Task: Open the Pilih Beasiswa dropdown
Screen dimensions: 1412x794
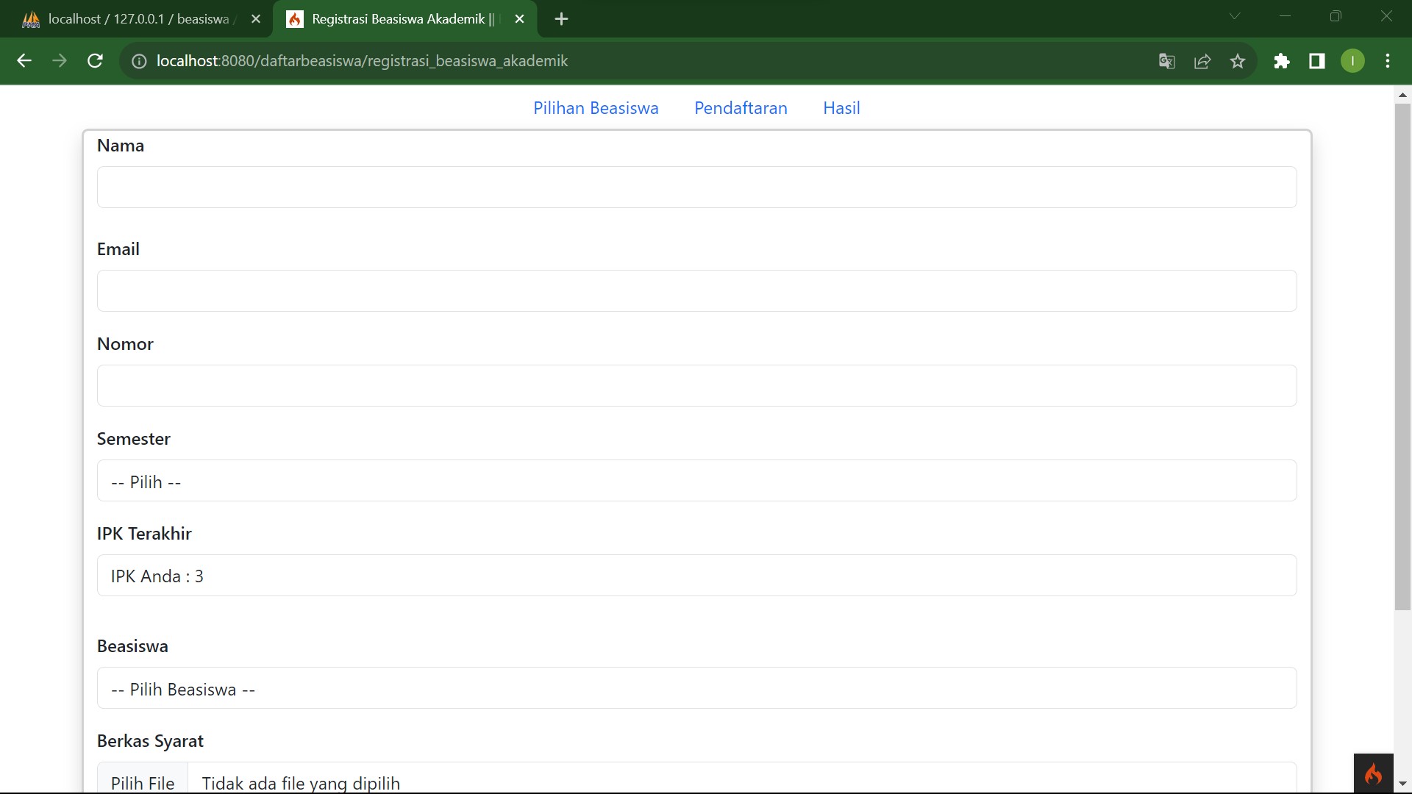Action: click(x=696, y=688)
